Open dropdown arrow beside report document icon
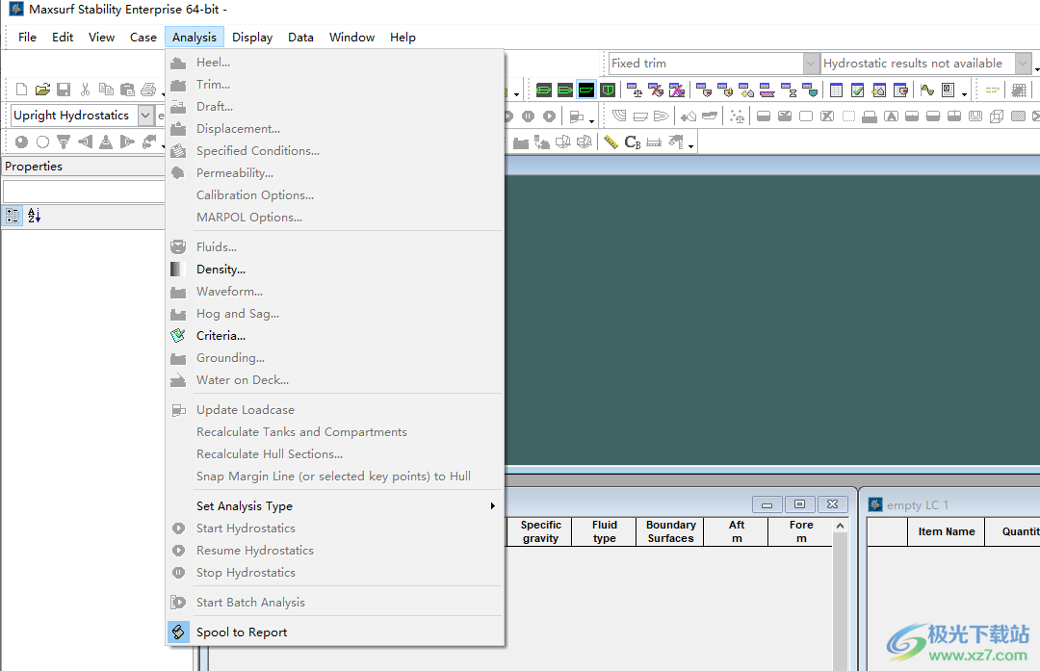Screen dimensions: 1040x671 [964, 93]
